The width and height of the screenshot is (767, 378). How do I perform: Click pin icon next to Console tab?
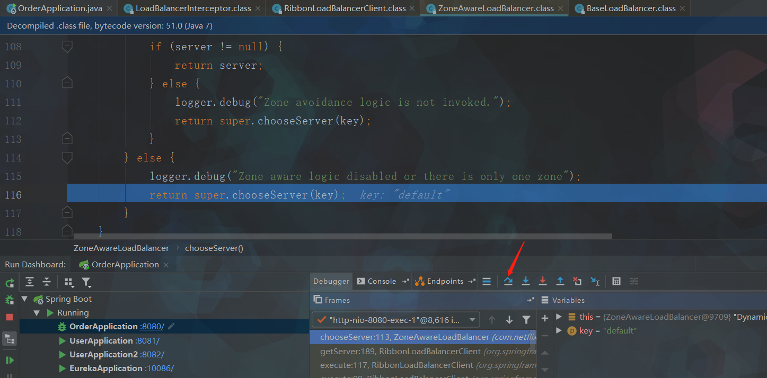405,281
